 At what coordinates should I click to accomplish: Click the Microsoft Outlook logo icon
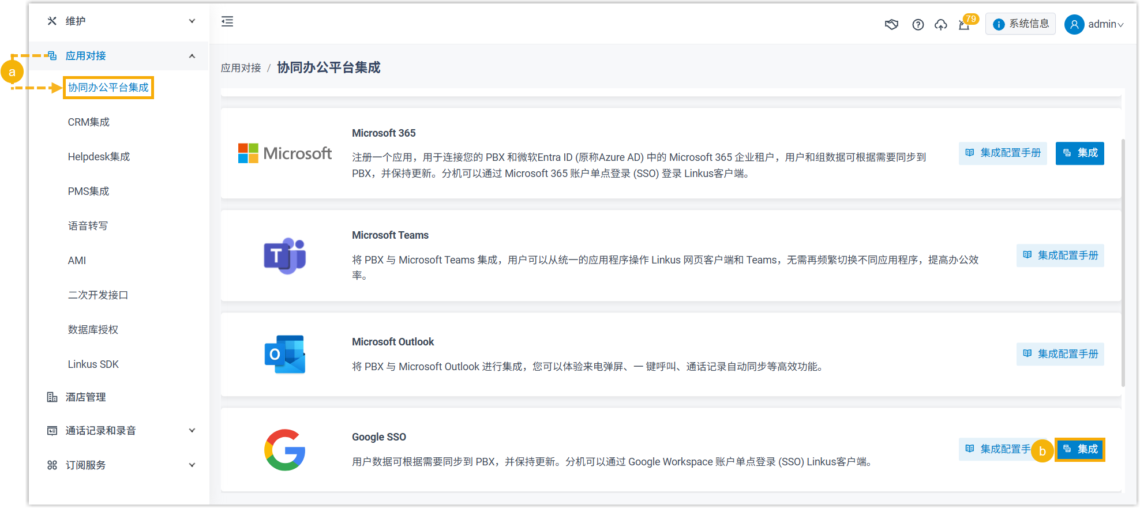tap(285, 354)
